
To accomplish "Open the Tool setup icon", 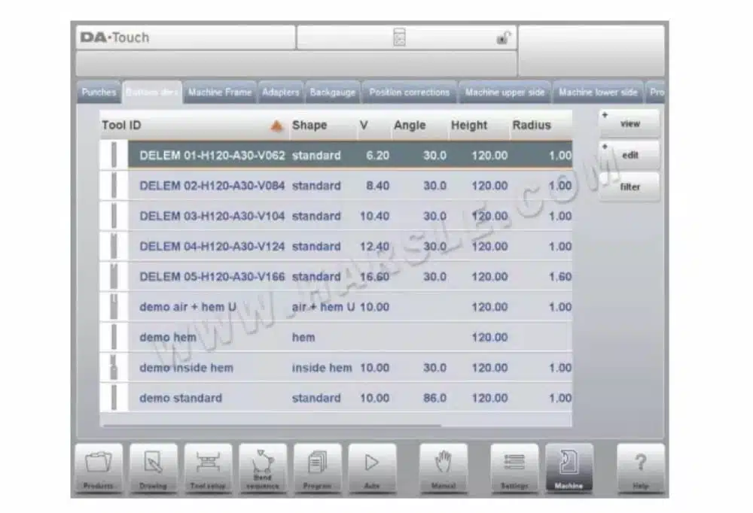I will tap(208, 468).
